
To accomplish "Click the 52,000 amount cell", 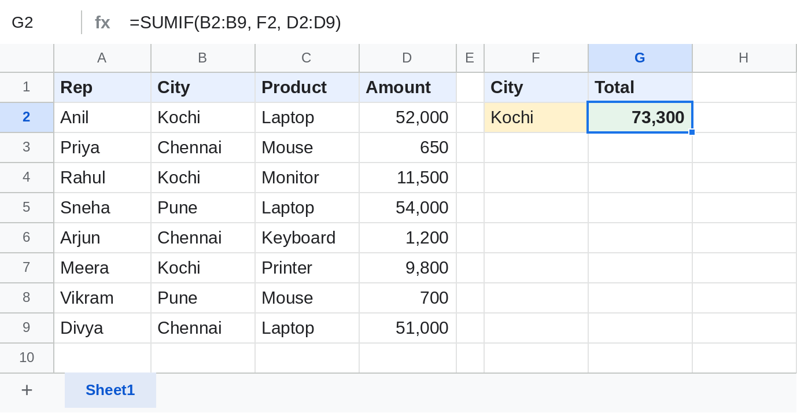I will tap(408, 117).
